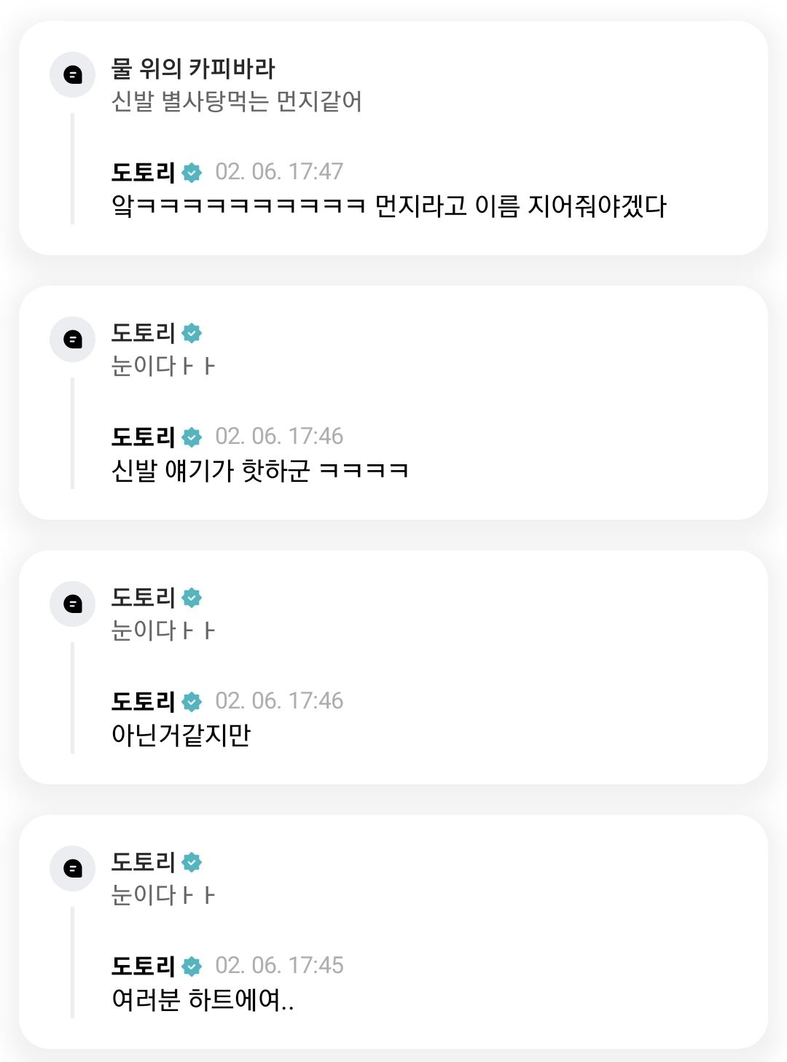Tap the avatar icon in the 신발 얘기가 핫하군 card
This screenshot has height=1062, width=787.
tap(72, 339)
